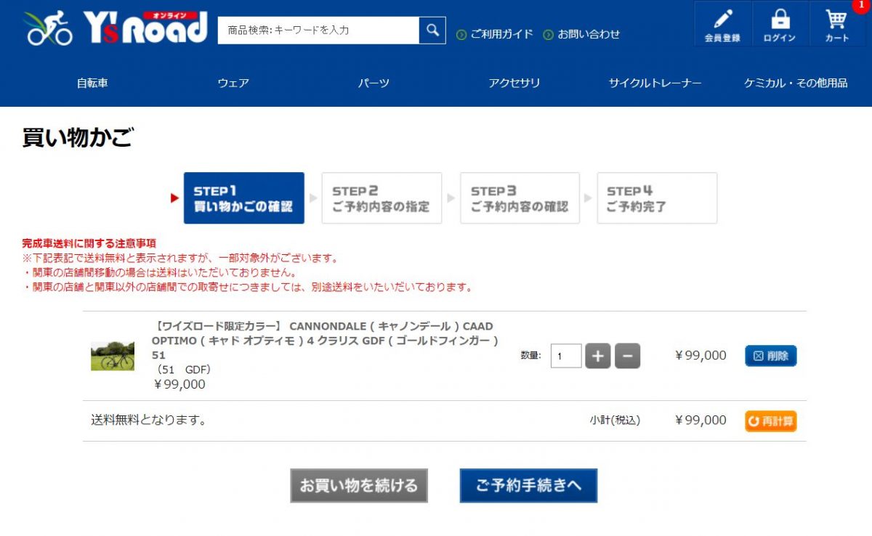Open the サイクルトレーナー menu
This screenshot has height=536, width=872.
(655, 83)
